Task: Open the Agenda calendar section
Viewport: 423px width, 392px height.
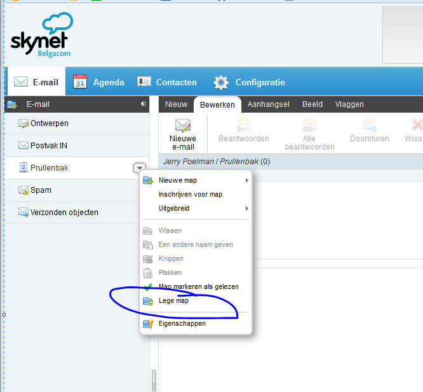Action: [x=98, y=82]
